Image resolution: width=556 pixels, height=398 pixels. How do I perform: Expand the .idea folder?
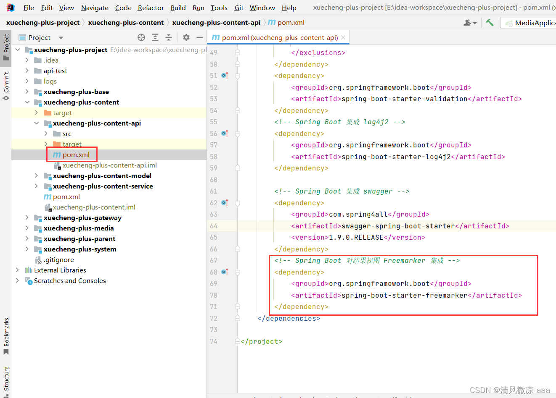point(27,60)
